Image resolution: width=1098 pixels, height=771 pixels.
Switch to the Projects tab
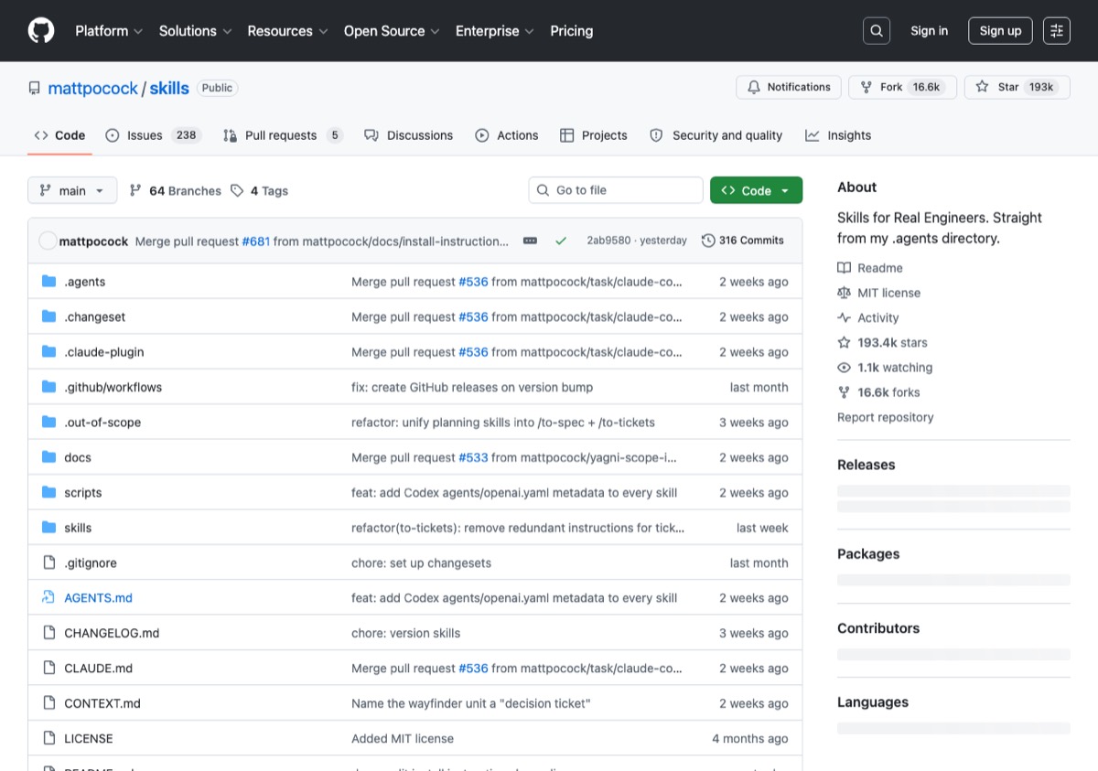point(594,135)
